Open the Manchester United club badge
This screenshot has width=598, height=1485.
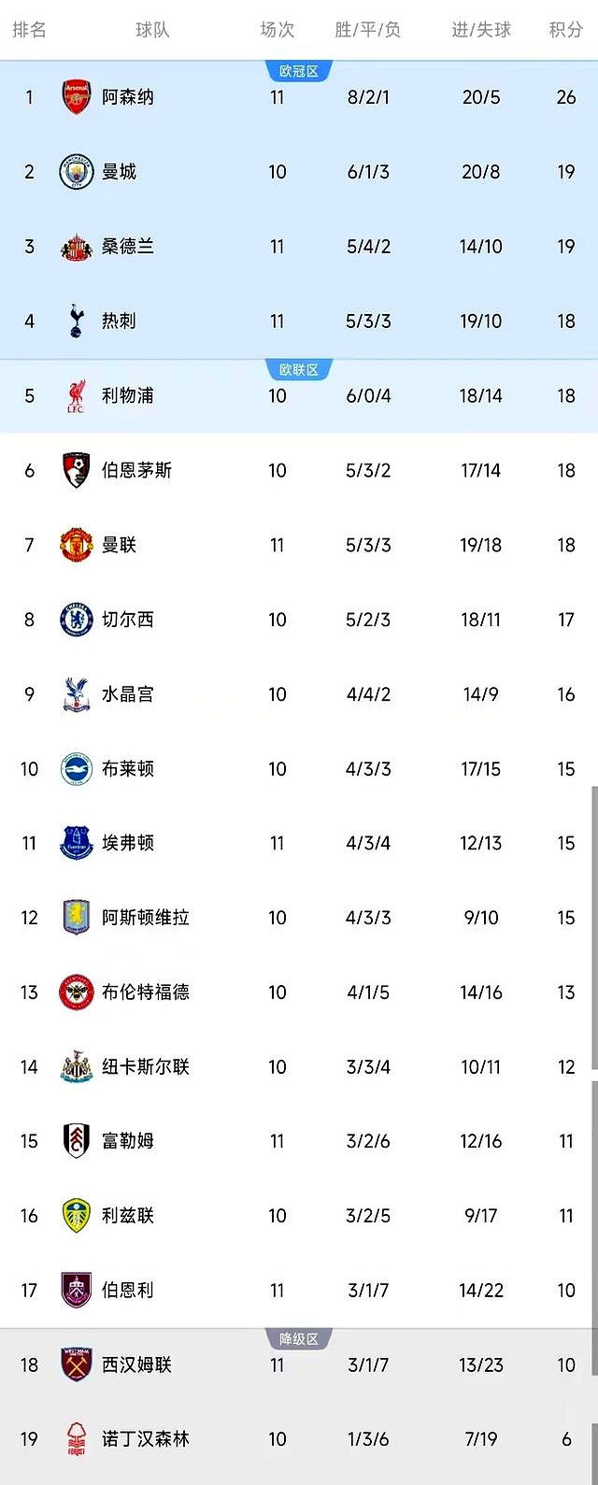75,545
